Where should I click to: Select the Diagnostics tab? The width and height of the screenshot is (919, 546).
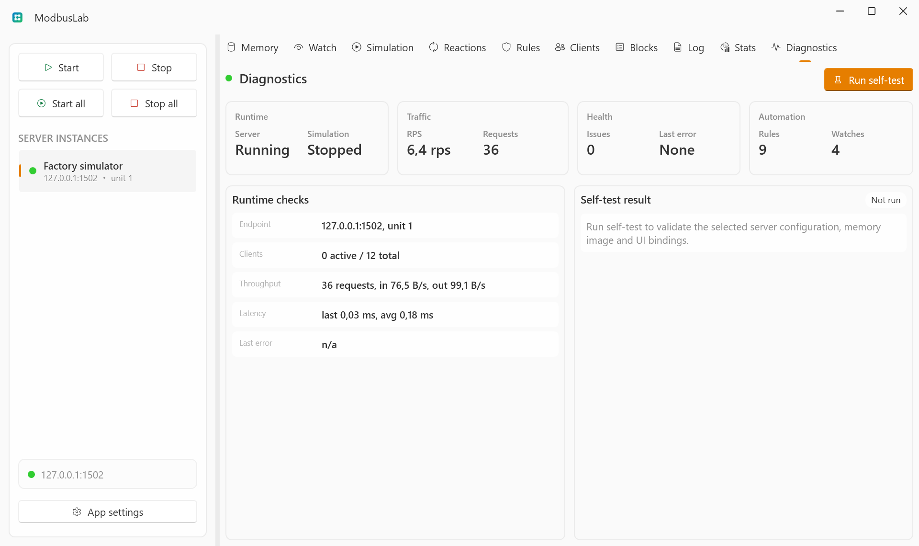pos(804,47)
